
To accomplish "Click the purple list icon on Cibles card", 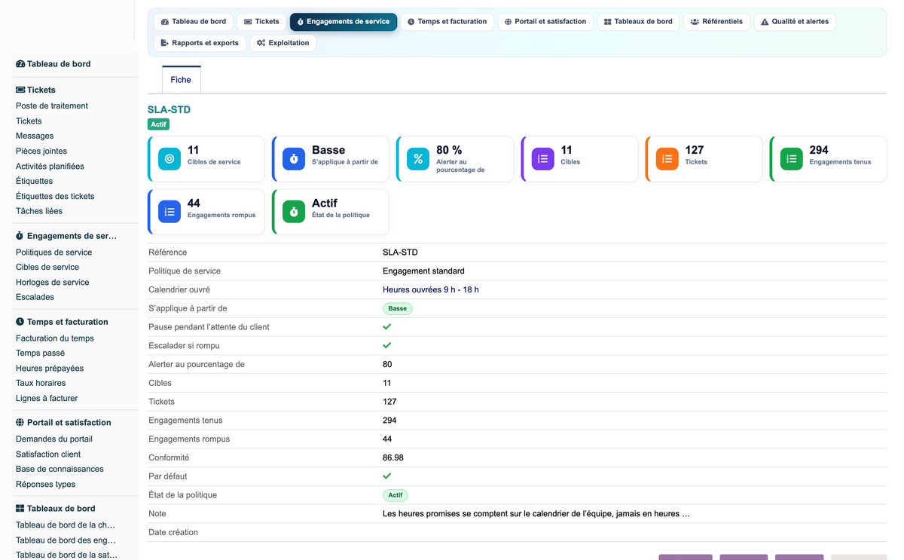I will 543,159.
